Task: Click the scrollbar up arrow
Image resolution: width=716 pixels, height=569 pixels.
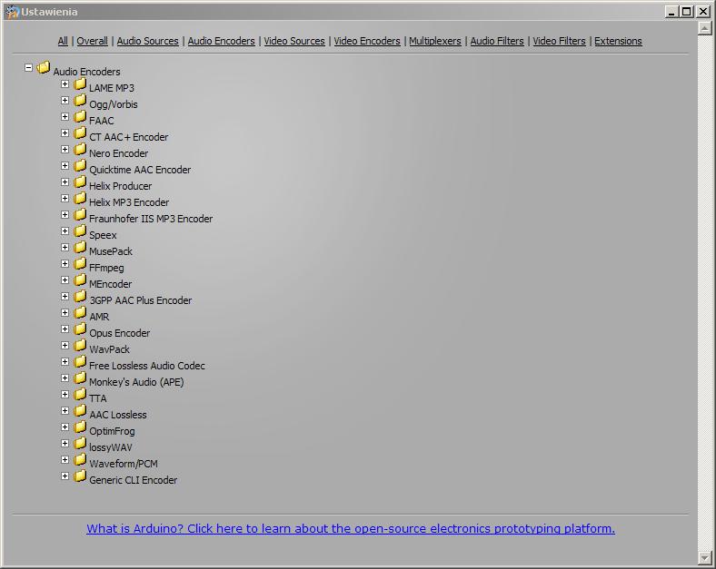Action: tap(704, 28)
